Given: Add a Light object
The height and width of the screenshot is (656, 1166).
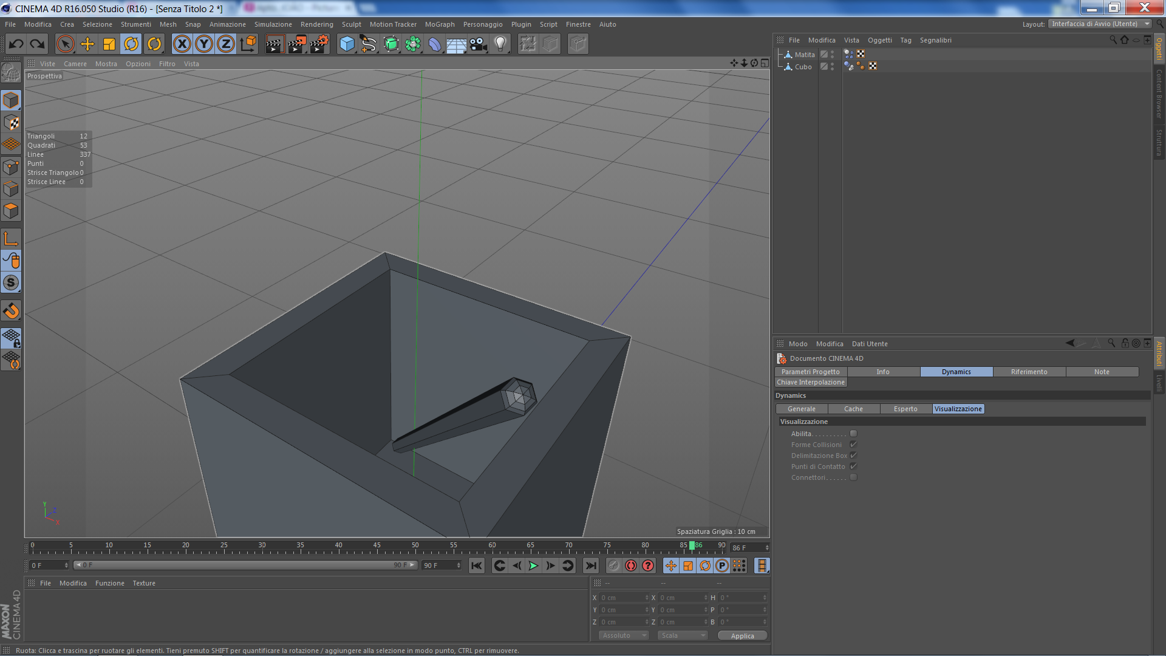Looking at the screenshot, I should point(500,44).
